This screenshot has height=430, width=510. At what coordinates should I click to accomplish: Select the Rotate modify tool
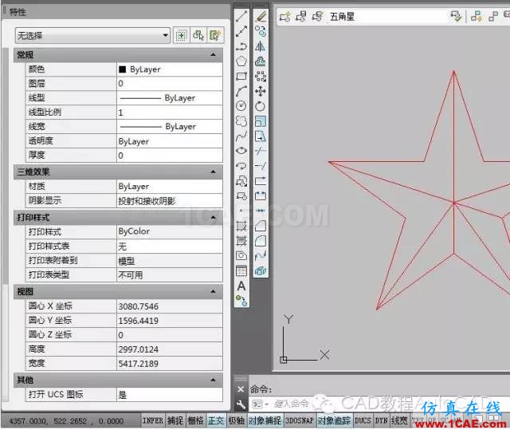(x=261, y=106)
